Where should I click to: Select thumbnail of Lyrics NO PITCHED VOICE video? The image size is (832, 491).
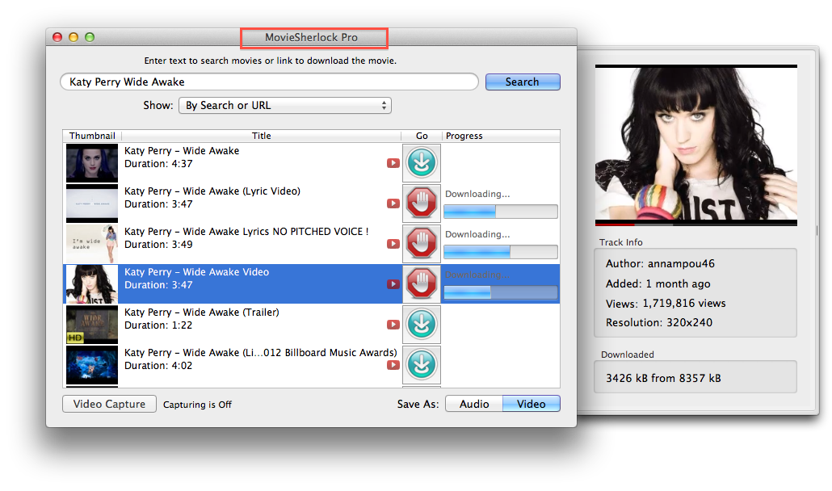pyautogui.click(x=92, y=243)
